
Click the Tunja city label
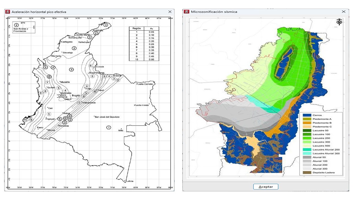tap(88, 88)
